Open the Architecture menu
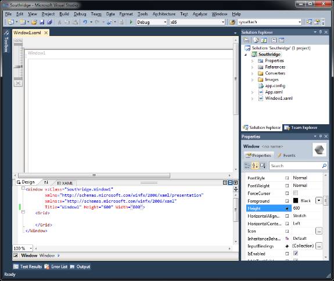Screen dimensions: 334x281 click(x=164, y=14)
